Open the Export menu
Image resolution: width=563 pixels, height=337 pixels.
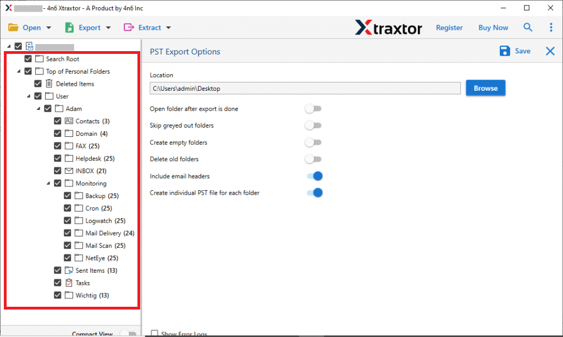coord(88,27)
